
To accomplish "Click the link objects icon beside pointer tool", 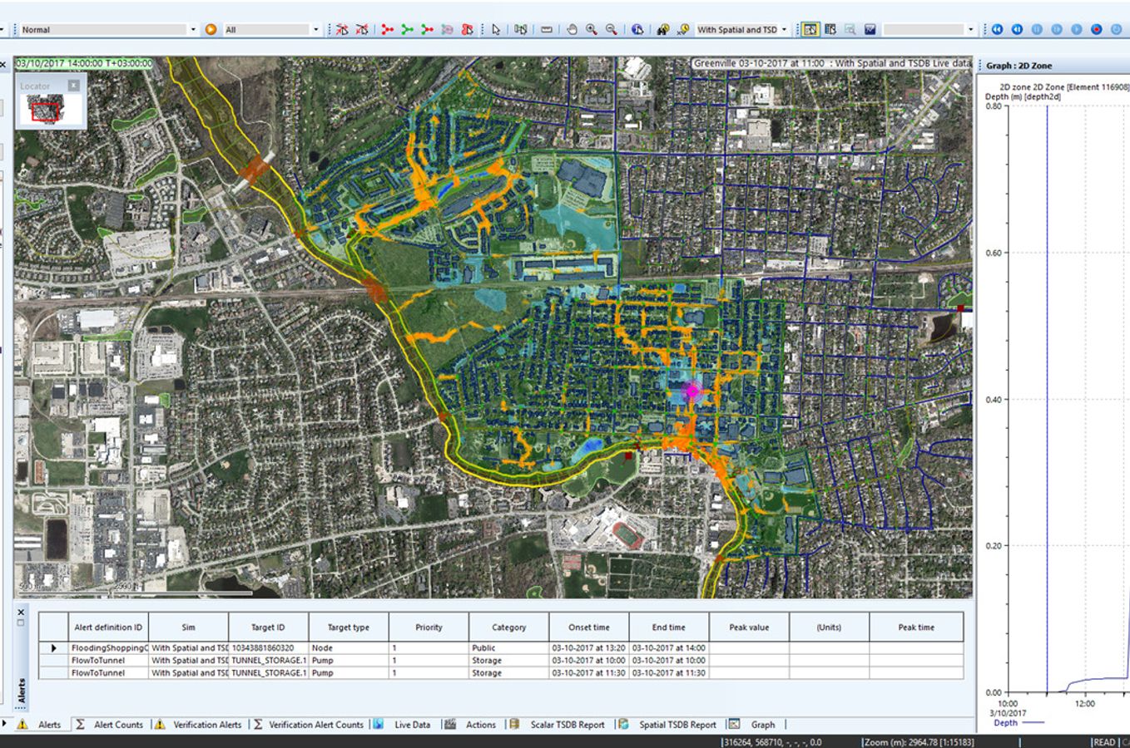I will coord(521,29).
